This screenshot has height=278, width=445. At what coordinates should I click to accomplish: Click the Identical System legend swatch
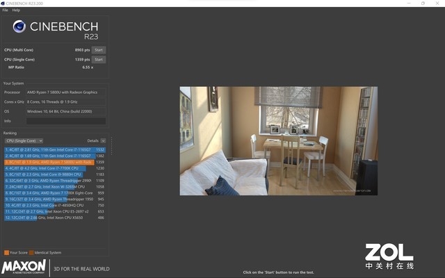[31, 252]
